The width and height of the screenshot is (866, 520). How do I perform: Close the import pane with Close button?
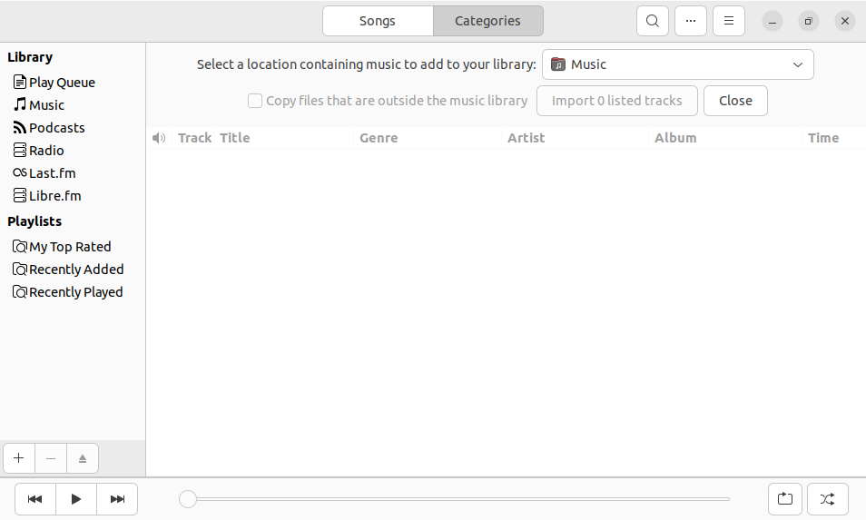click(x=735, y=101)
